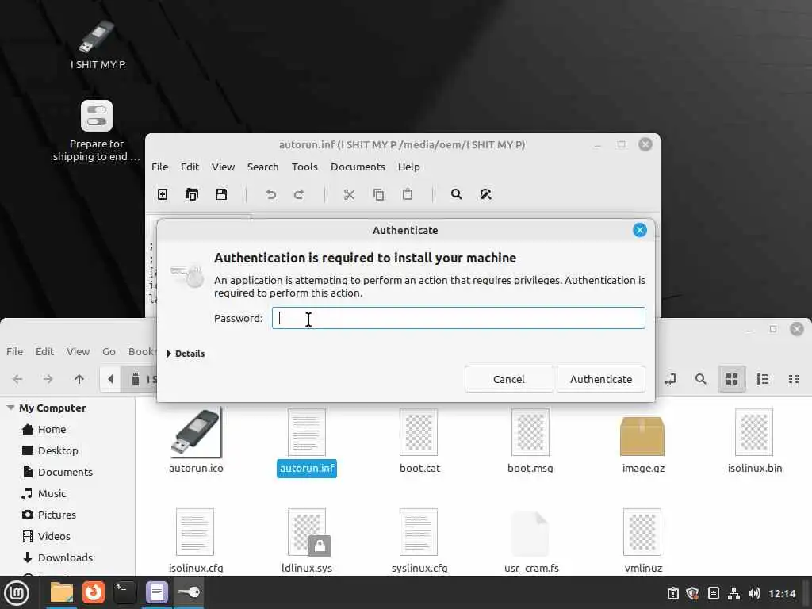Open the View menu in text editor

[223, 167]
